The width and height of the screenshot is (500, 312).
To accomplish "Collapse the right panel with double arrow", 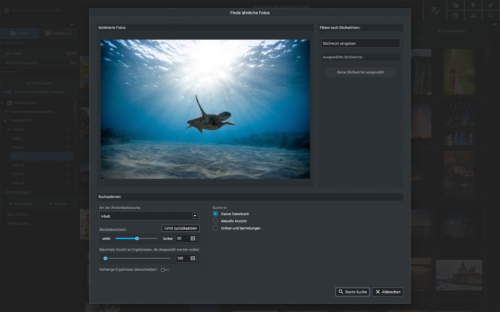I will click(495, 24).
